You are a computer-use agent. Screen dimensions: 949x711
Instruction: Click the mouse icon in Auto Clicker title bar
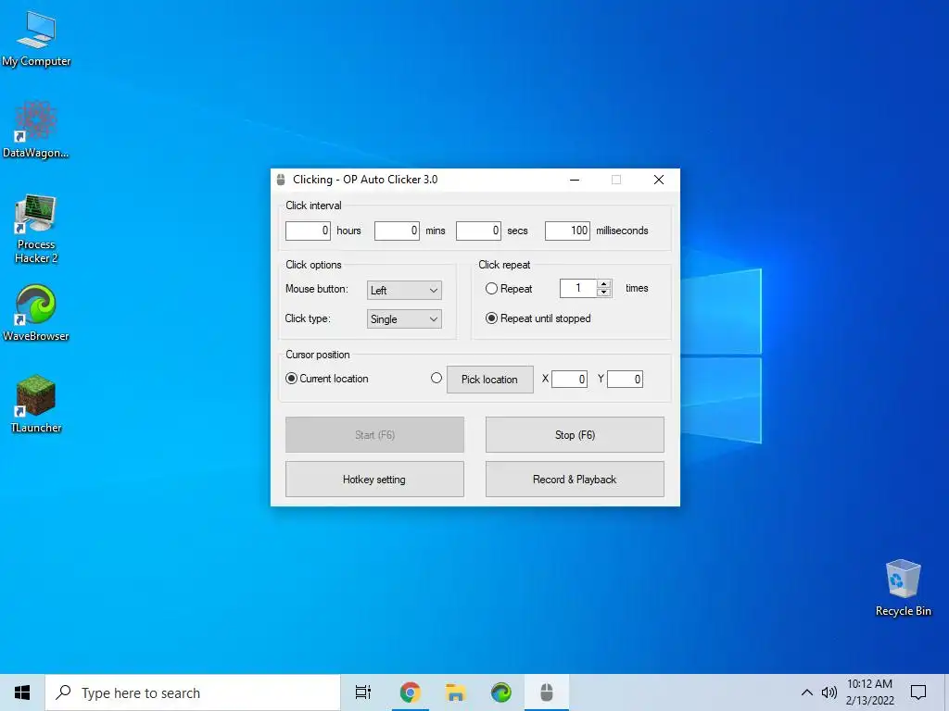pos(281,180)
